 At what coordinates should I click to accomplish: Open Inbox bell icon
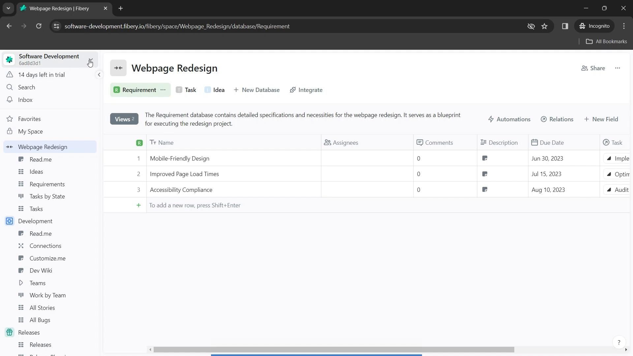pyautogui.click(x=10, y=100)
